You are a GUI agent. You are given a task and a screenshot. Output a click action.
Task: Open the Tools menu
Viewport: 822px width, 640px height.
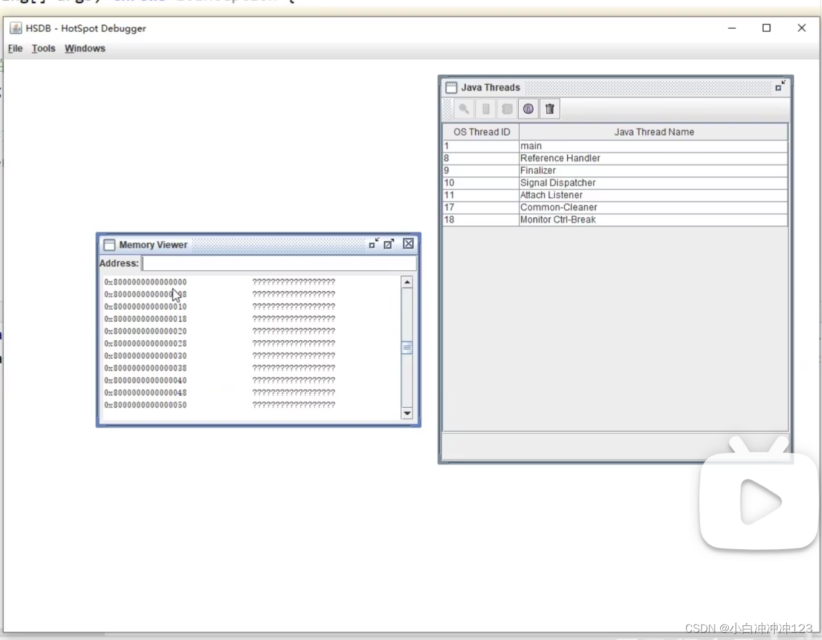44,49
